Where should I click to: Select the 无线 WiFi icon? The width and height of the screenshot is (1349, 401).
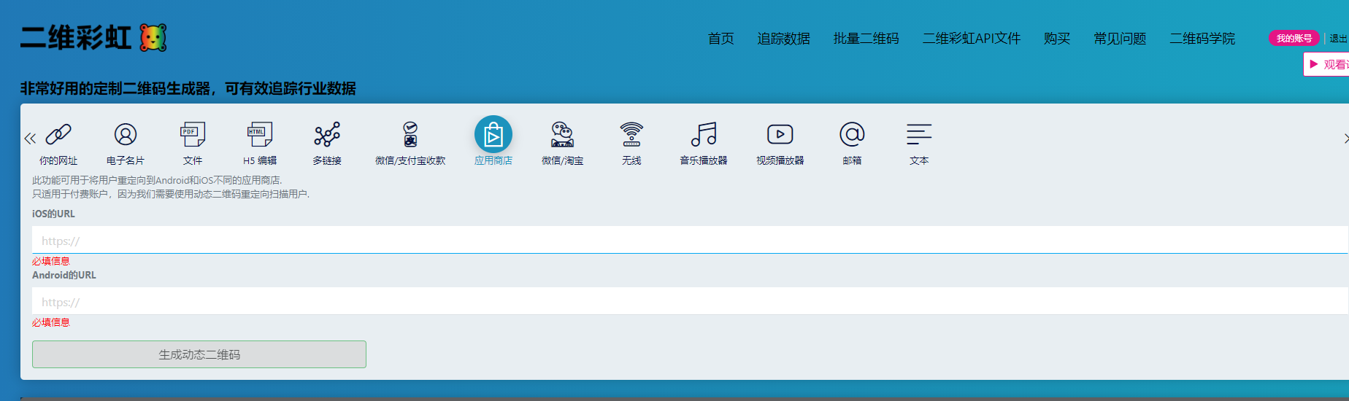tap(631, 134)
